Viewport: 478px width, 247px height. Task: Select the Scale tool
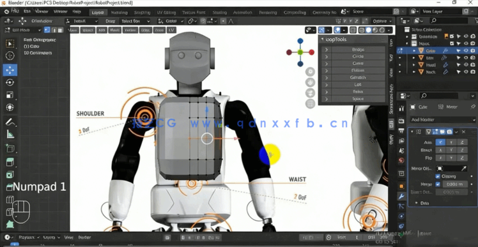coord(10,95)
